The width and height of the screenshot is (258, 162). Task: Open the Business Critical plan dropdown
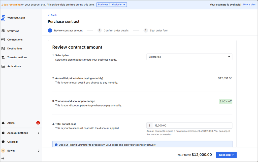112,5
